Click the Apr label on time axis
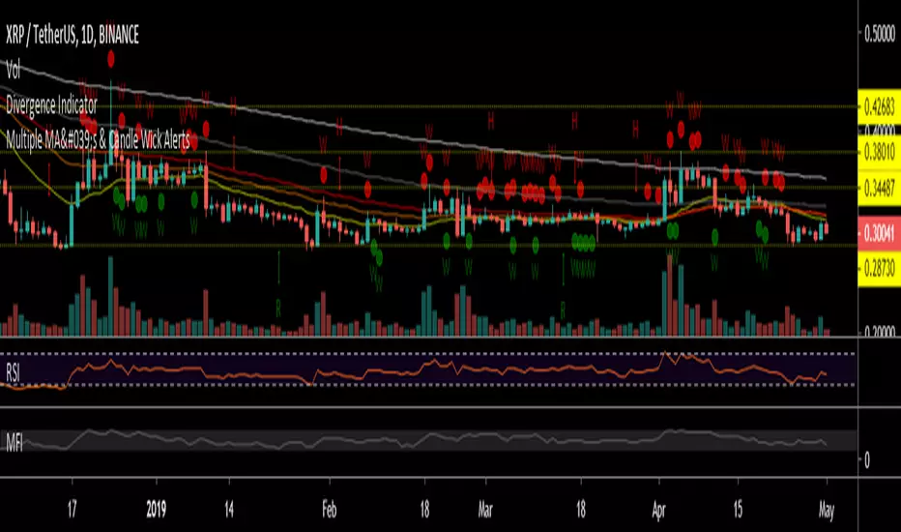This screenshot has width=901, height=532. (658, 510)
